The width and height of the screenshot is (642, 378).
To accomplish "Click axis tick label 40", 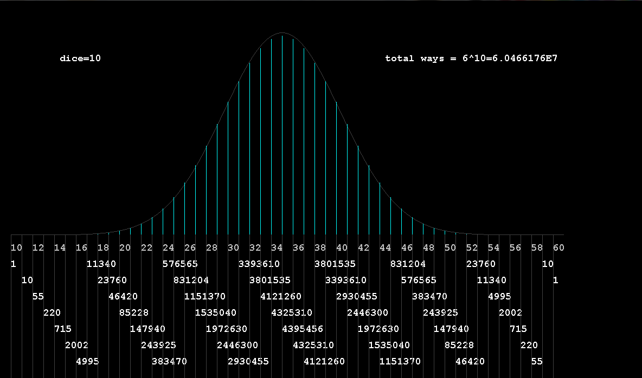I will pos(342,248).
